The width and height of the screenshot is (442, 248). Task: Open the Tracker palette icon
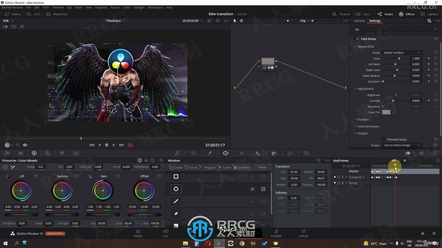coord(242,153)
